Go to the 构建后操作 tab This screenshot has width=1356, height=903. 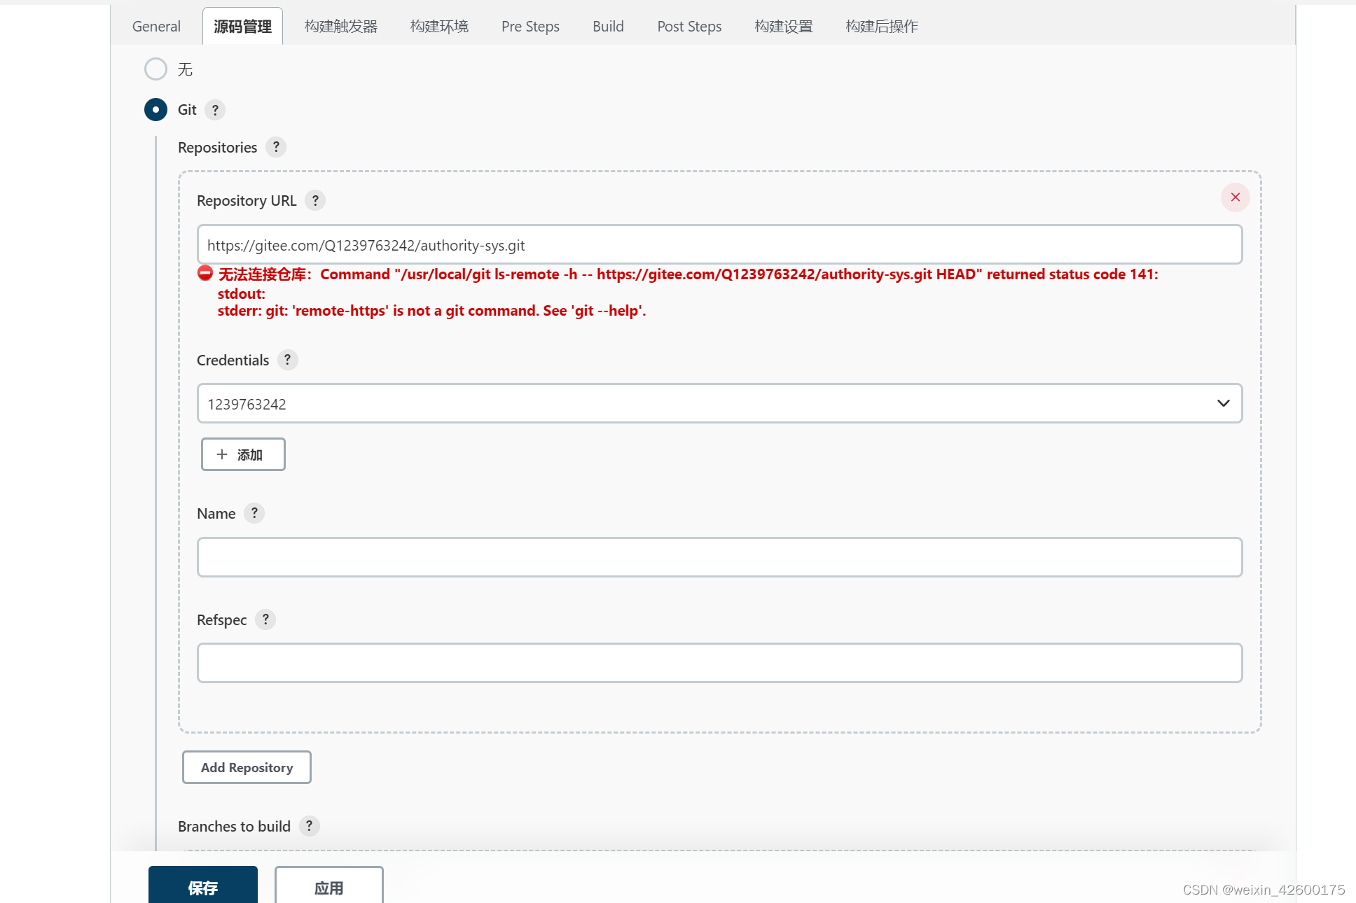click(881, 27)
